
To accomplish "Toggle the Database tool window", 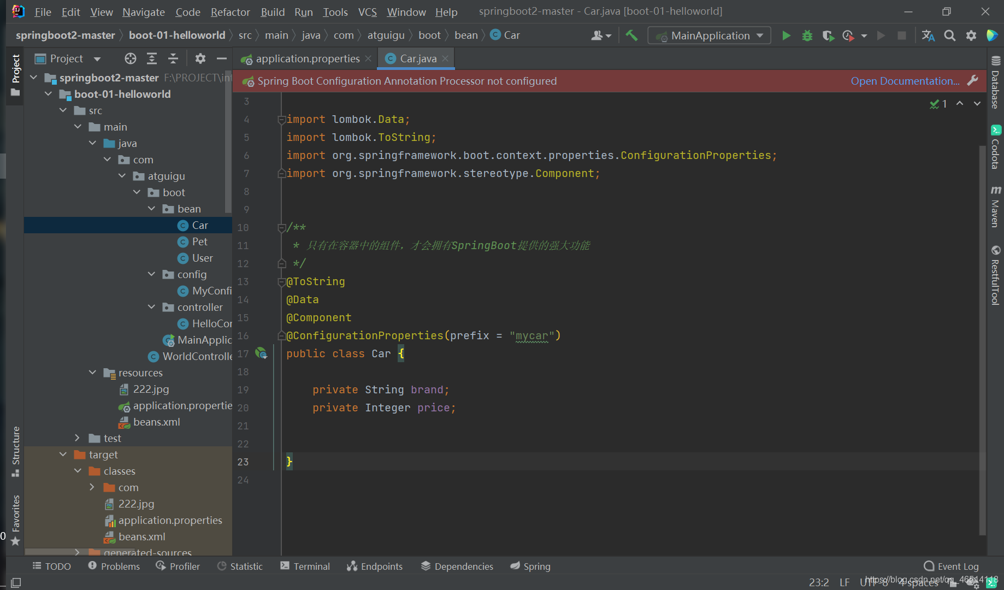I will coord(995,82).
